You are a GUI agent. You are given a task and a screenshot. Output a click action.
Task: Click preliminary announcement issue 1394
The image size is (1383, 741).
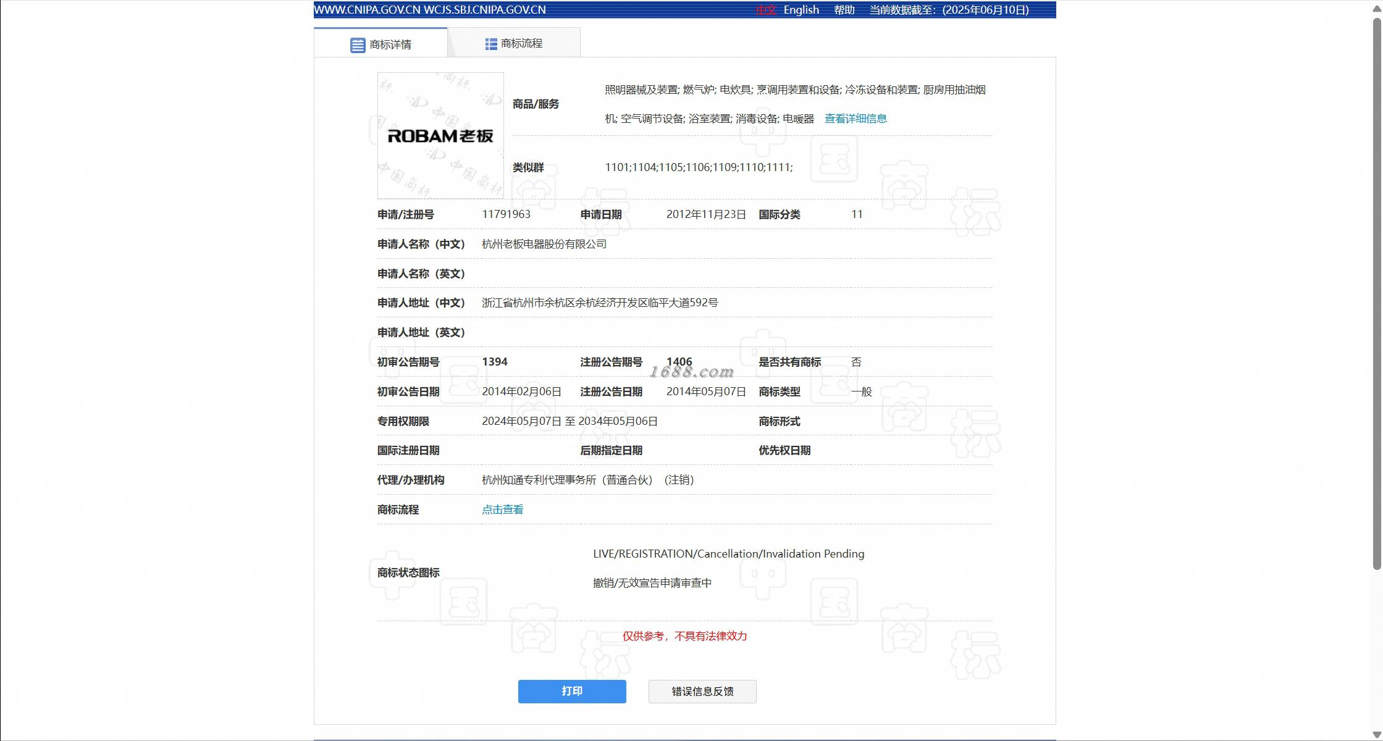pos(495,362)
